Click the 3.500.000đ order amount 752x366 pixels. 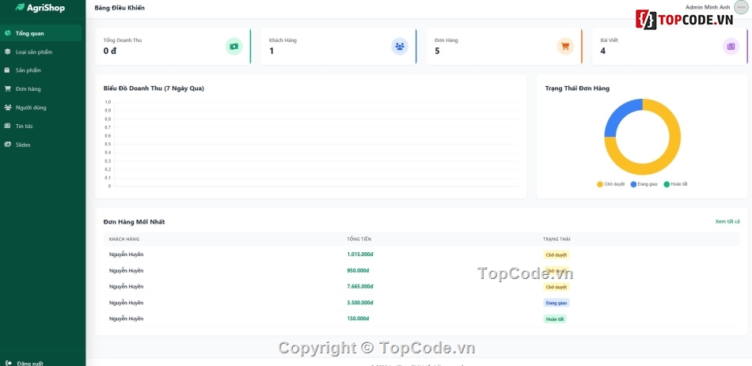[360, 303]
